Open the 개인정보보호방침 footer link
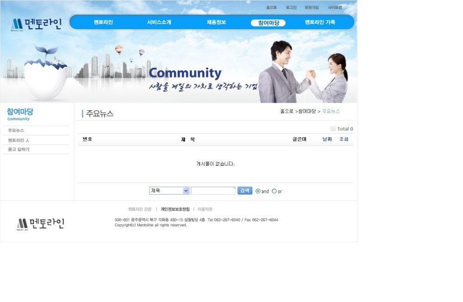Viewport: 463px width, 302px height. pos(175,209)
